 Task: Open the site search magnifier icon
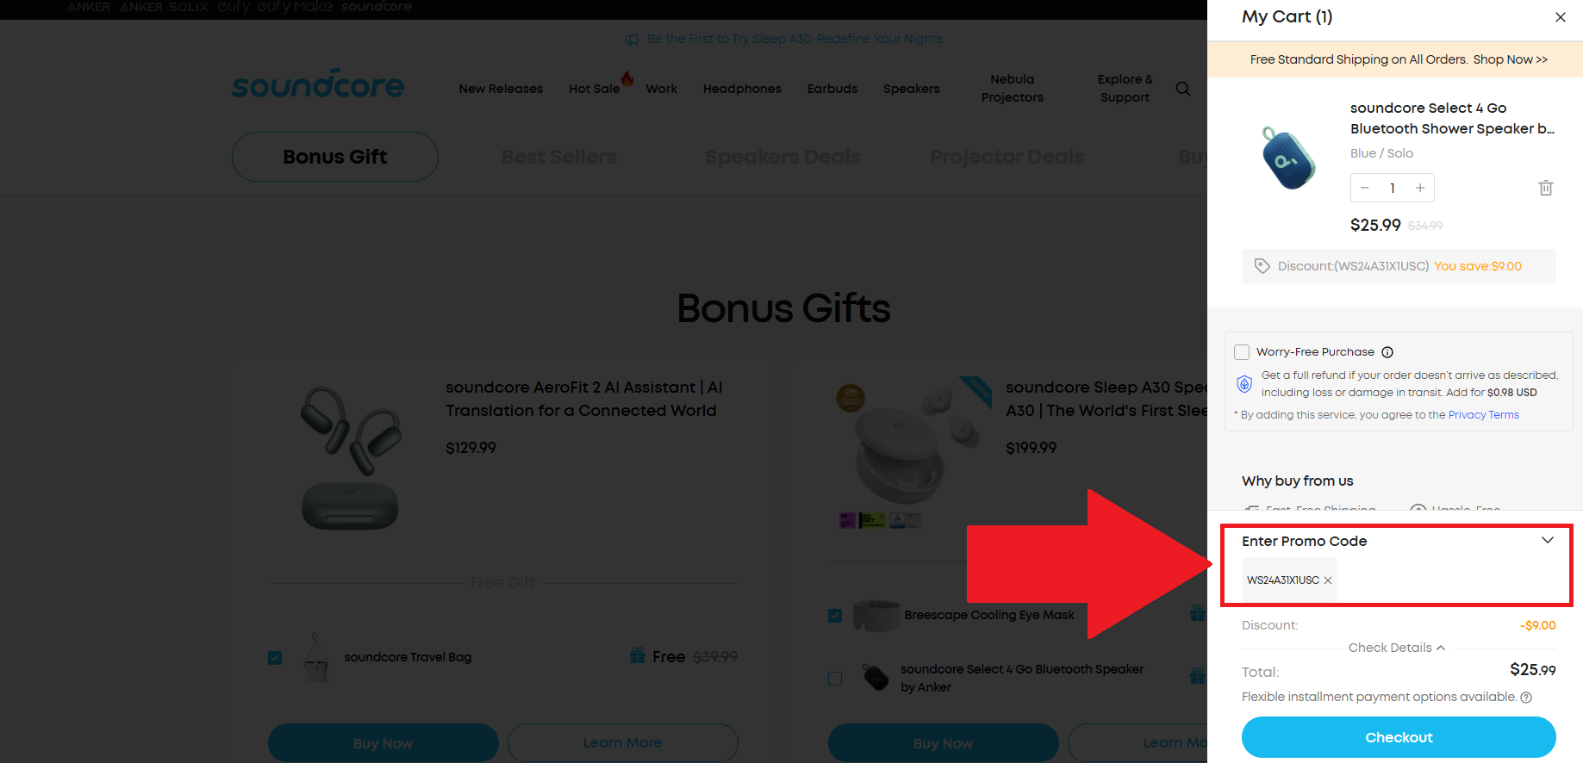tap(1183, 89)
